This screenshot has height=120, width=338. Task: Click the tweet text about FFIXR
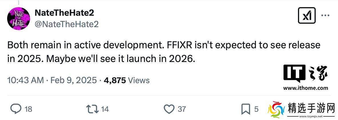164,52
